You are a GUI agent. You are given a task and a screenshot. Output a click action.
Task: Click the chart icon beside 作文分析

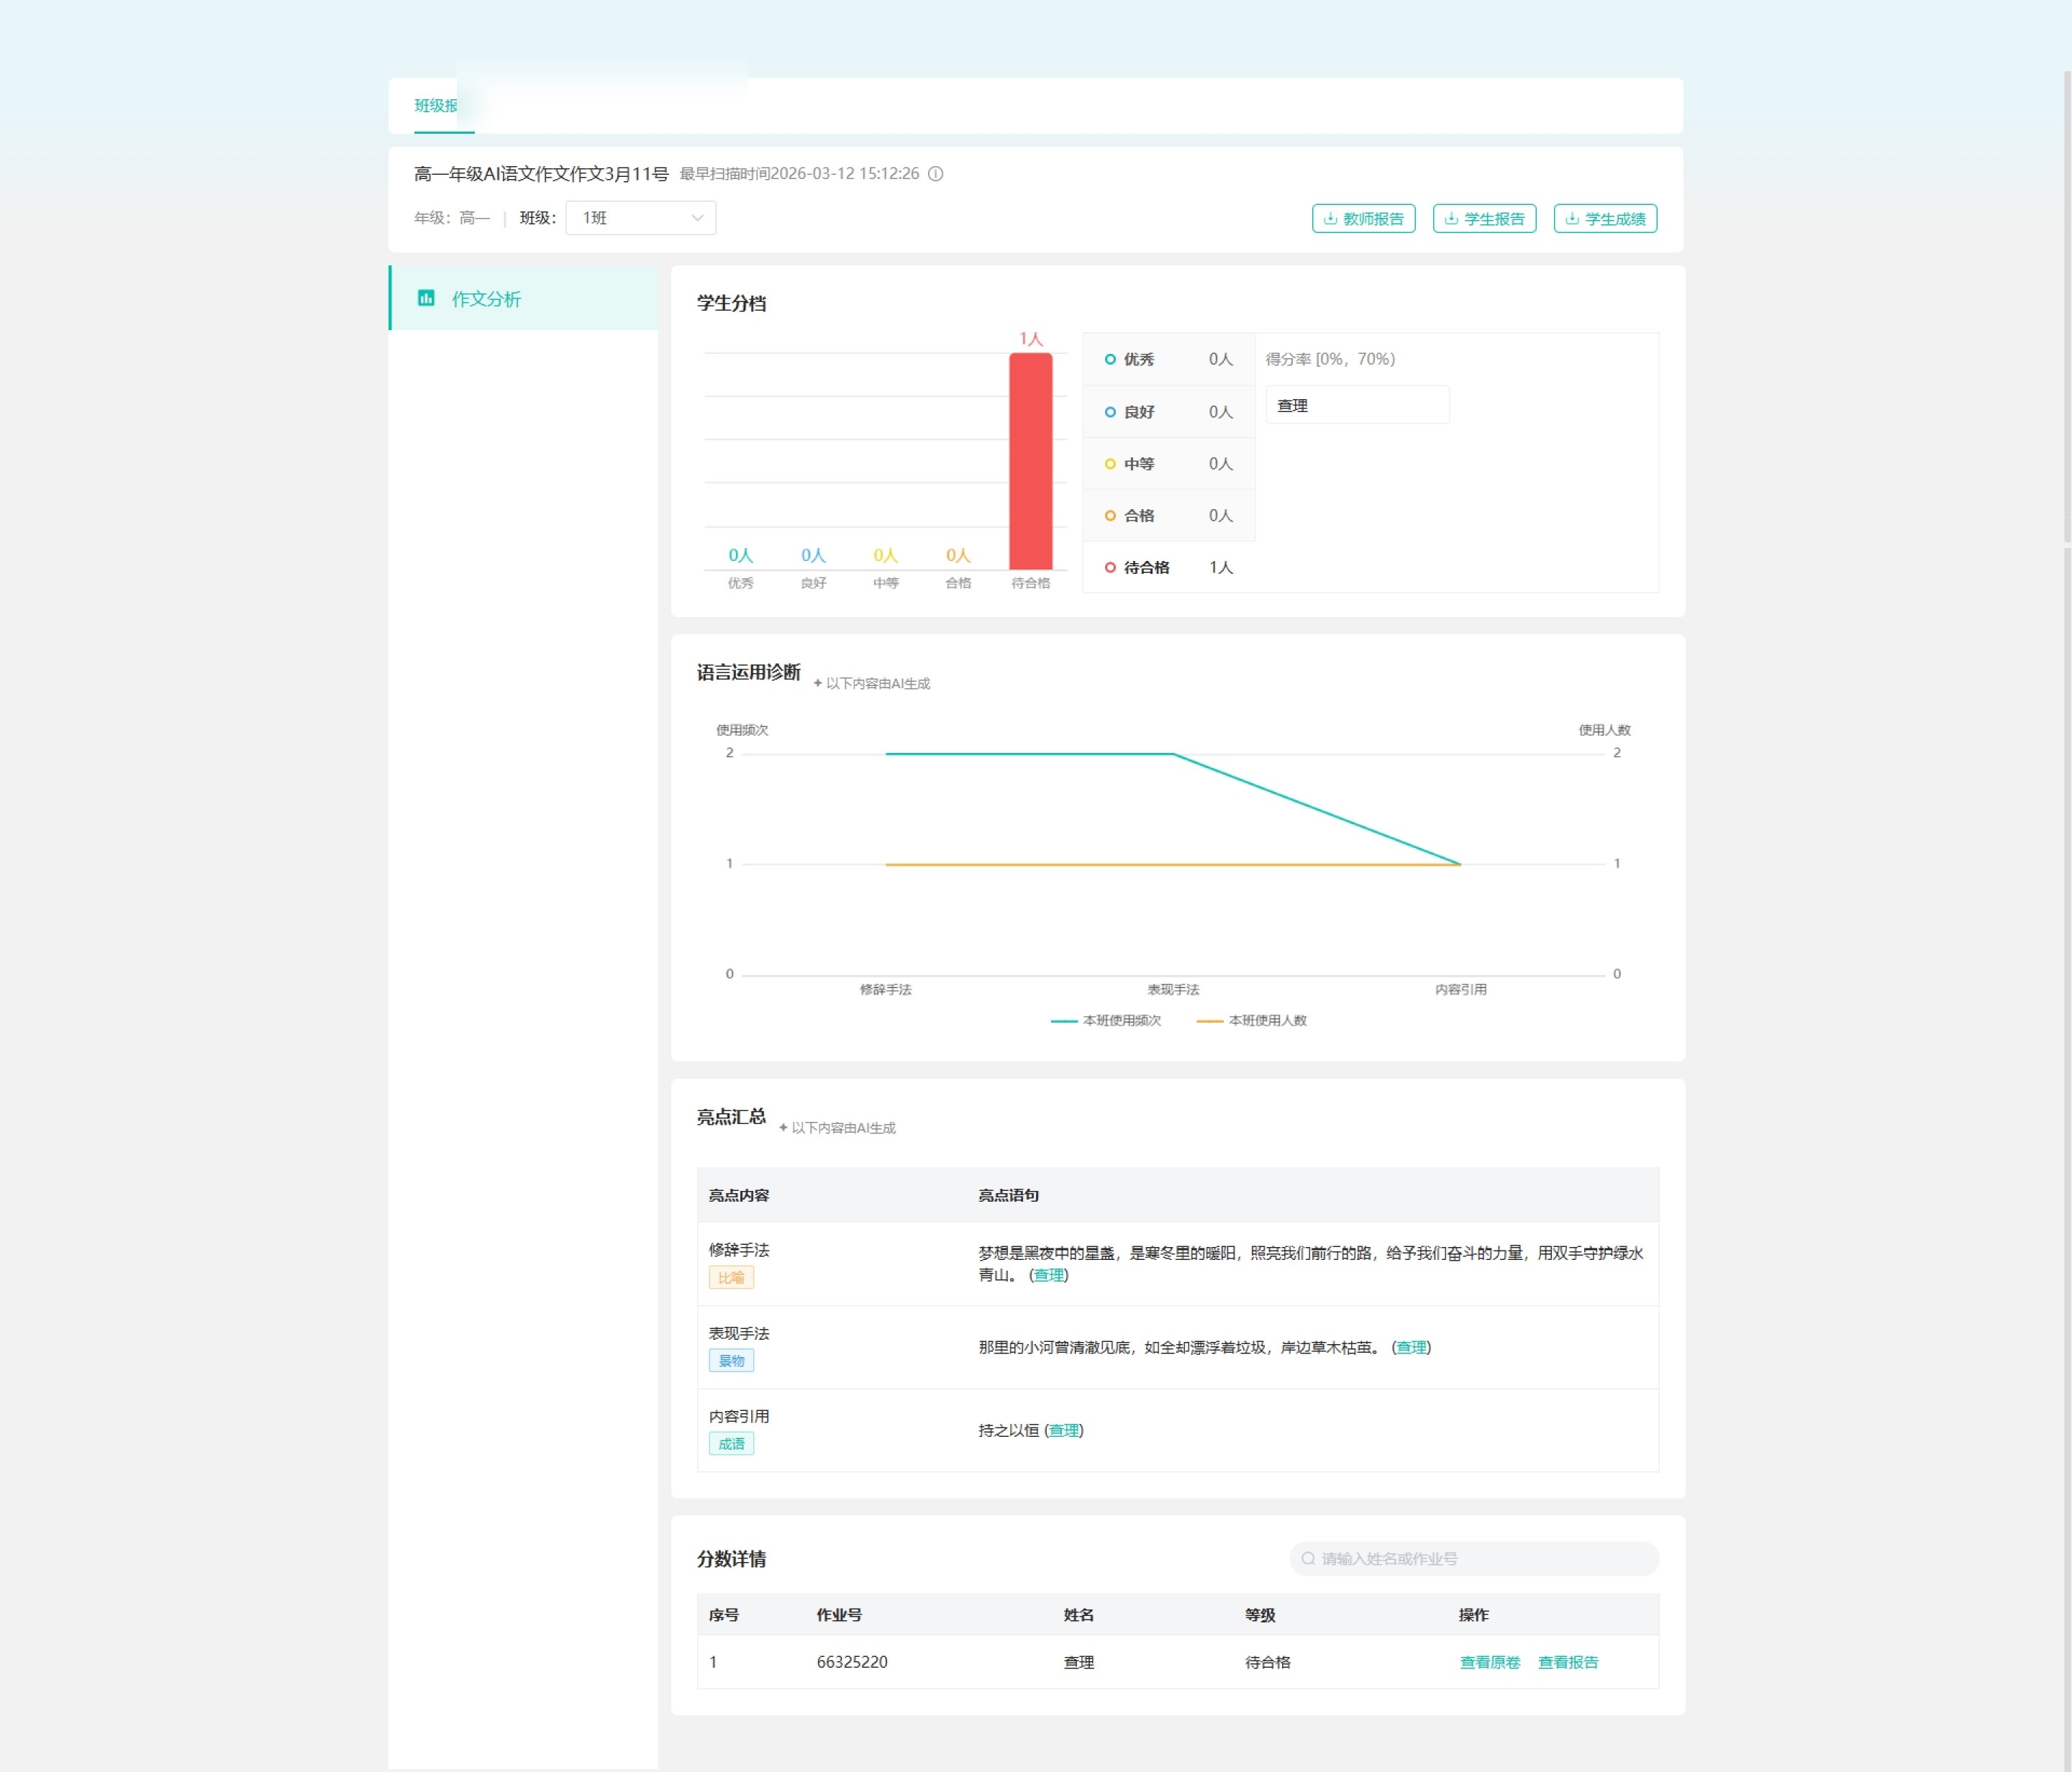click(x=426, y=298)
